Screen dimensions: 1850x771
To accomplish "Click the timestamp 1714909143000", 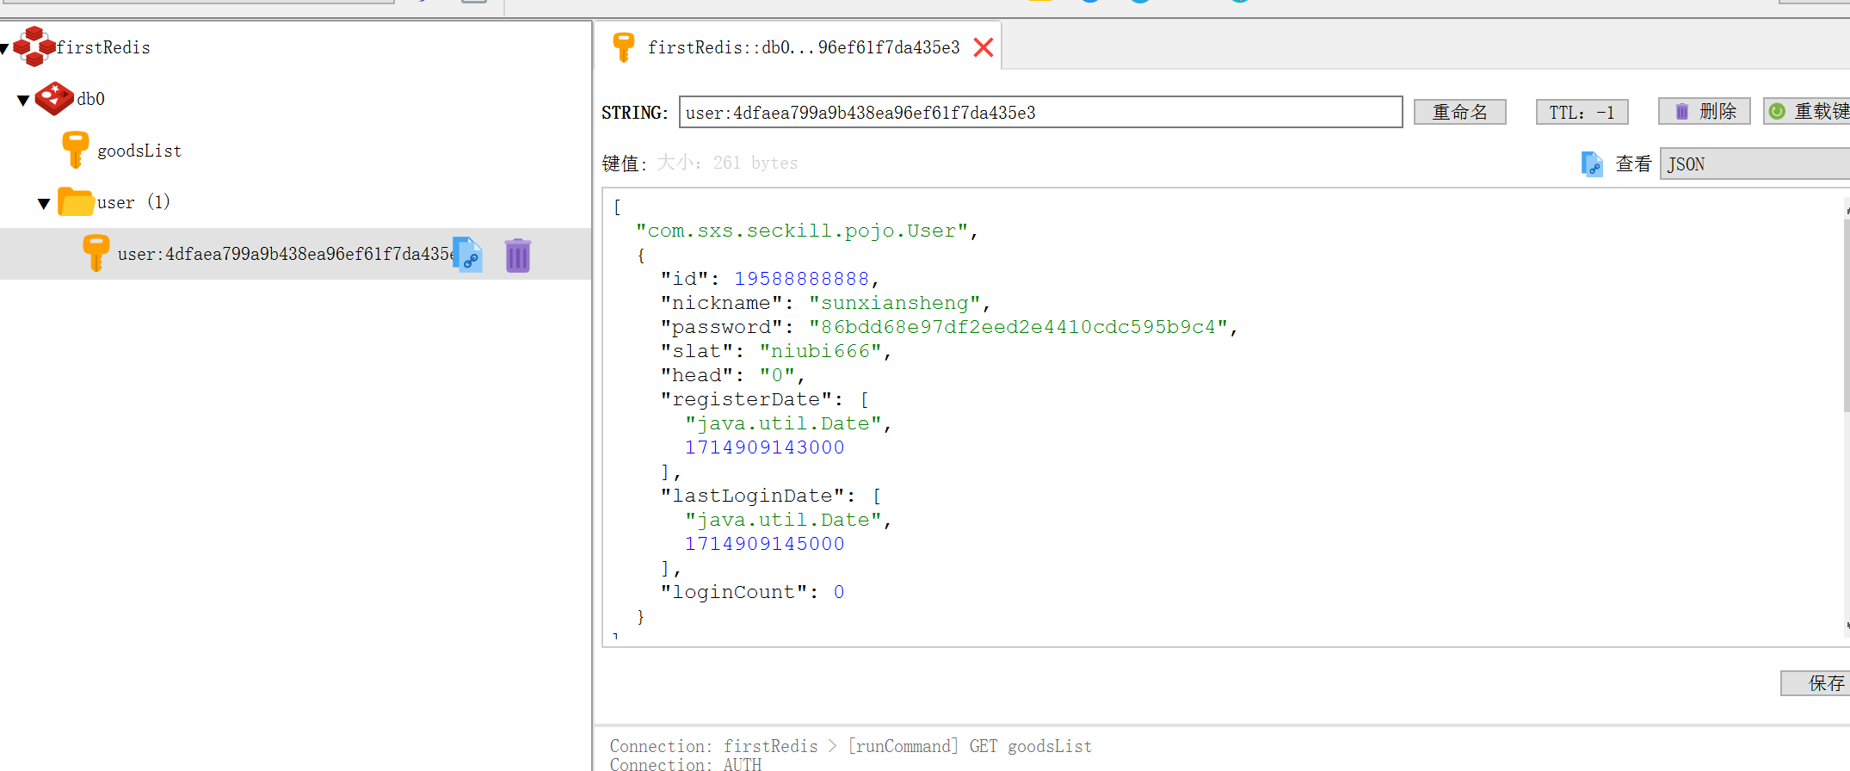I will (x=764, y=447).
